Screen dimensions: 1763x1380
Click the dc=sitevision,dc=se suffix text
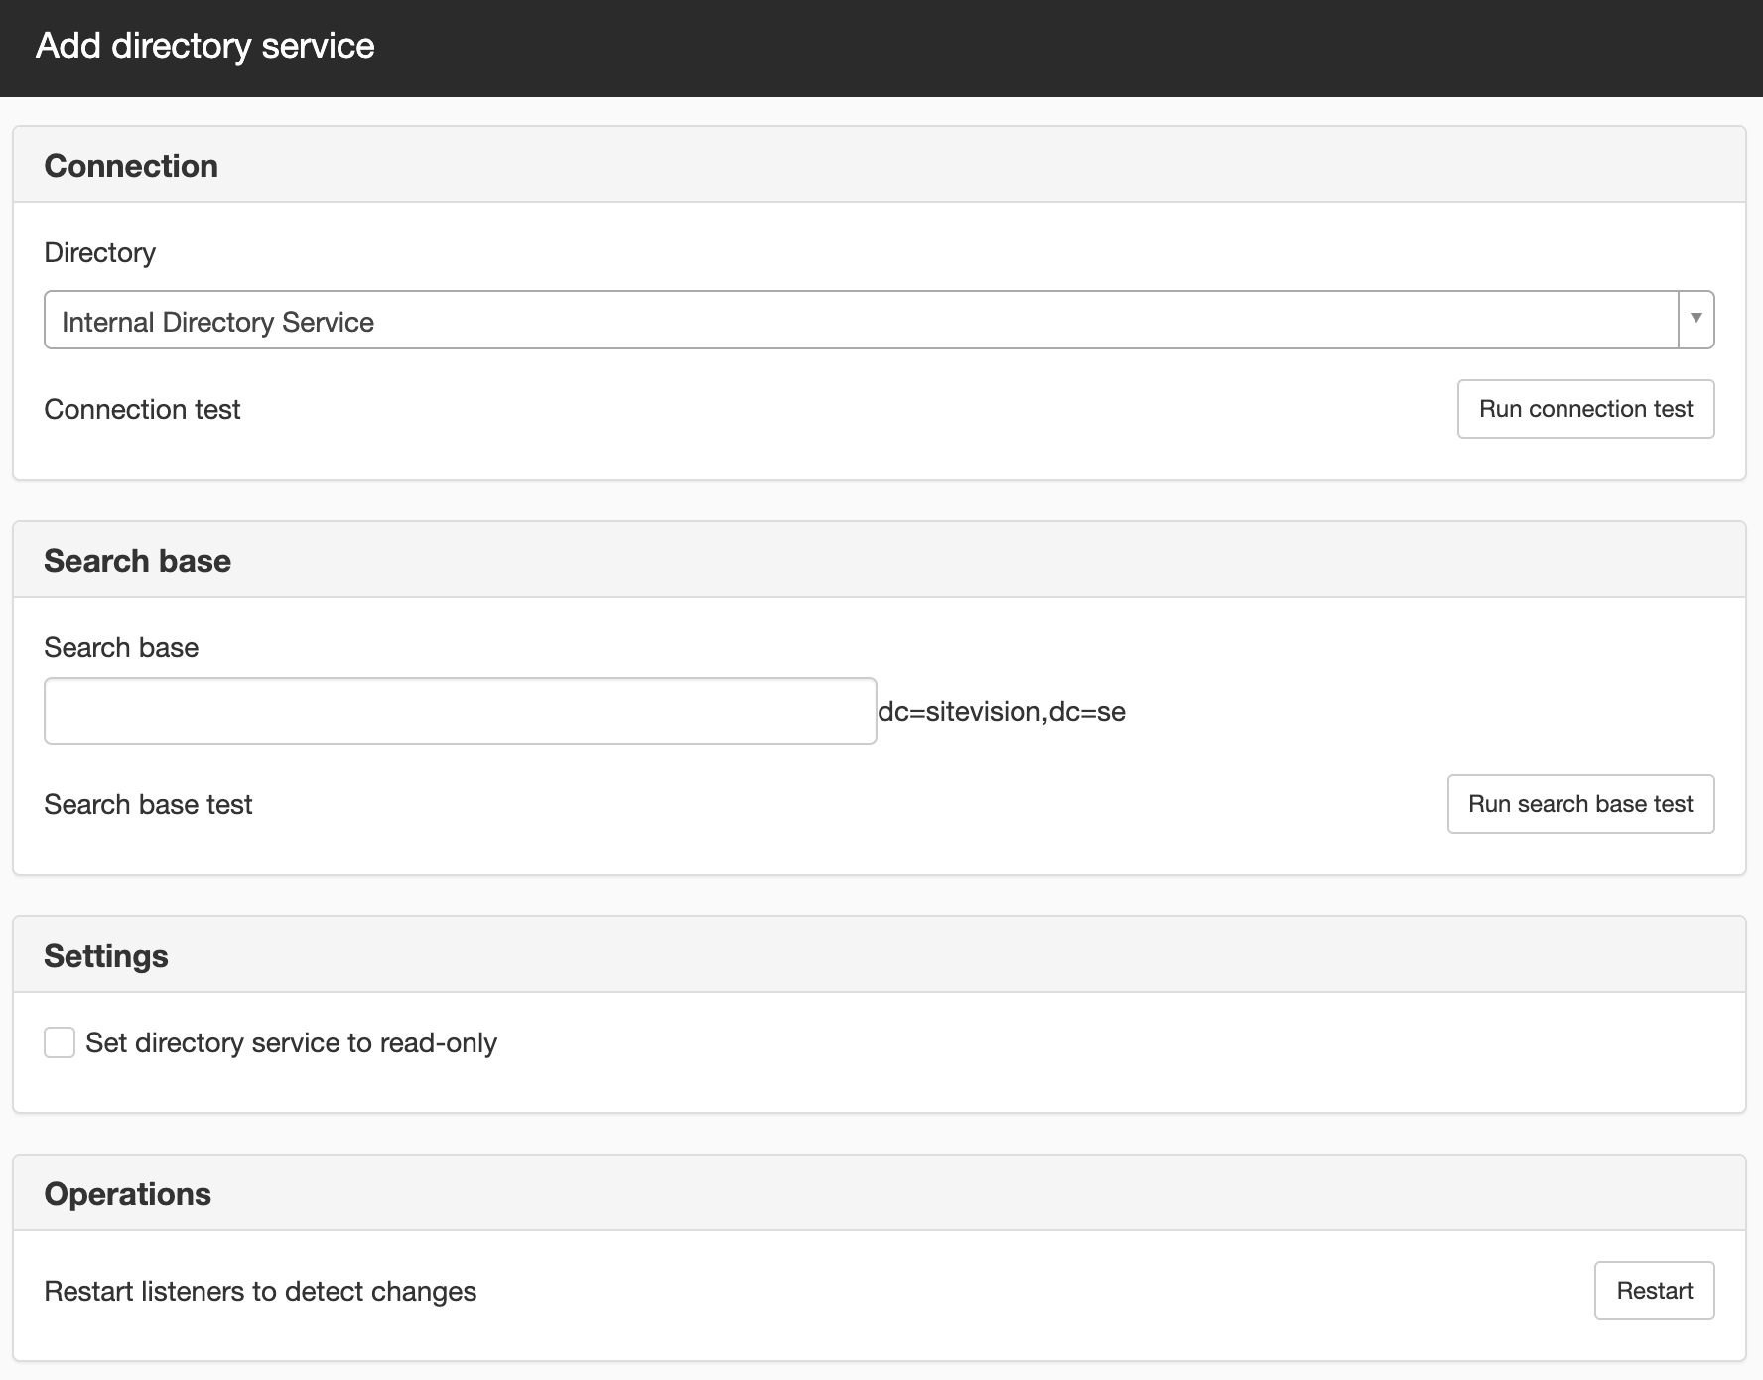[1002, 712]
